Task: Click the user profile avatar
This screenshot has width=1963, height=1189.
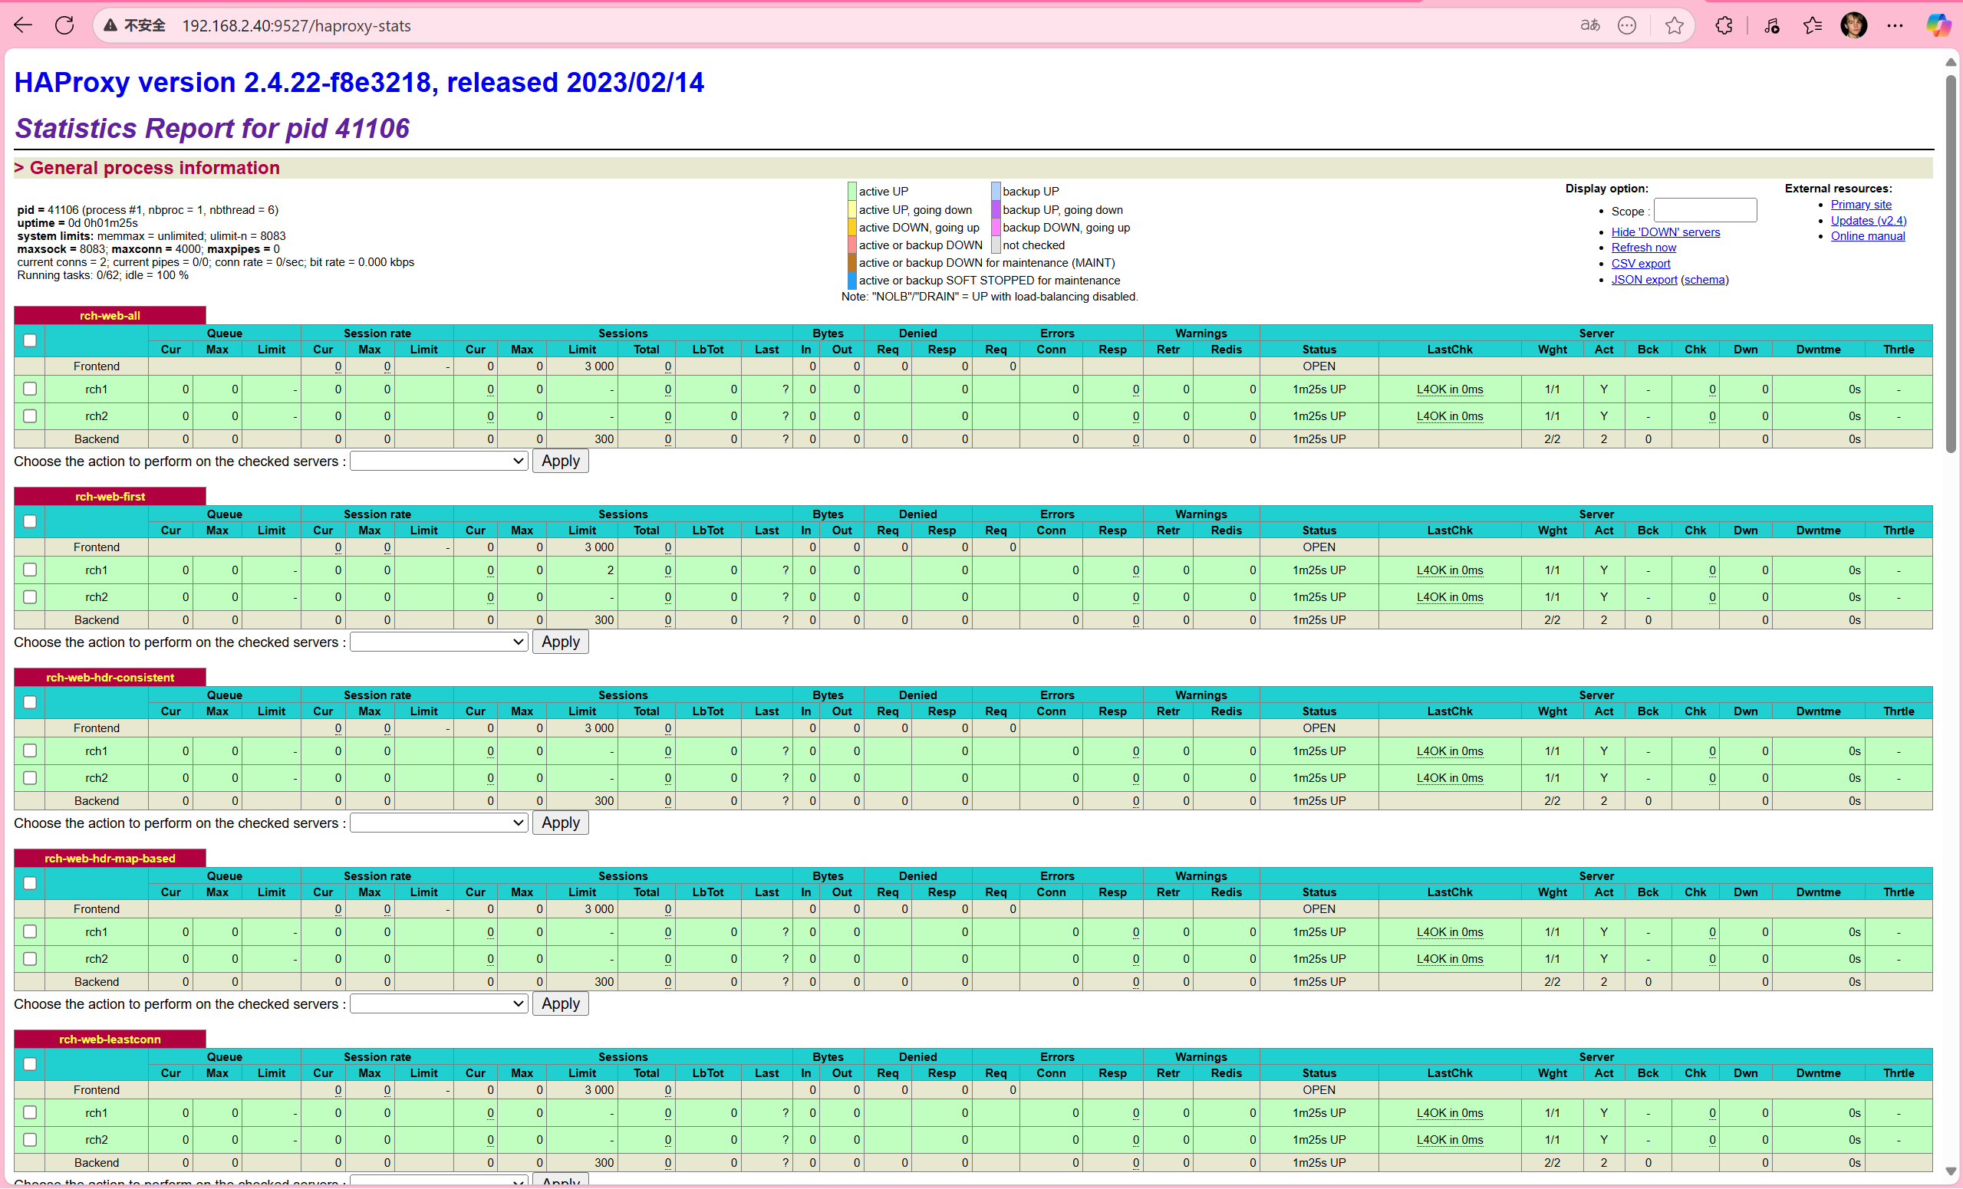Action: 1854,25
